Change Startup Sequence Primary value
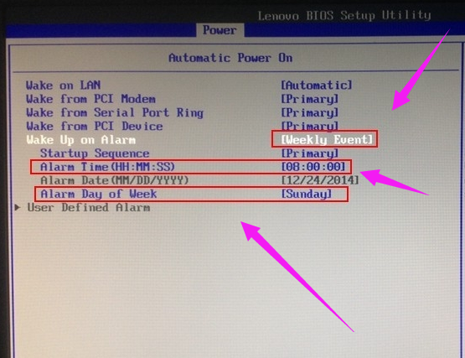The image size is (465, 358). [310, 153]
